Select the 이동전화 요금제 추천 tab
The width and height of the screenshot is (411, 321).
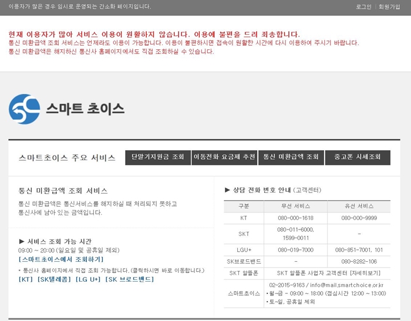click(224, 157)
